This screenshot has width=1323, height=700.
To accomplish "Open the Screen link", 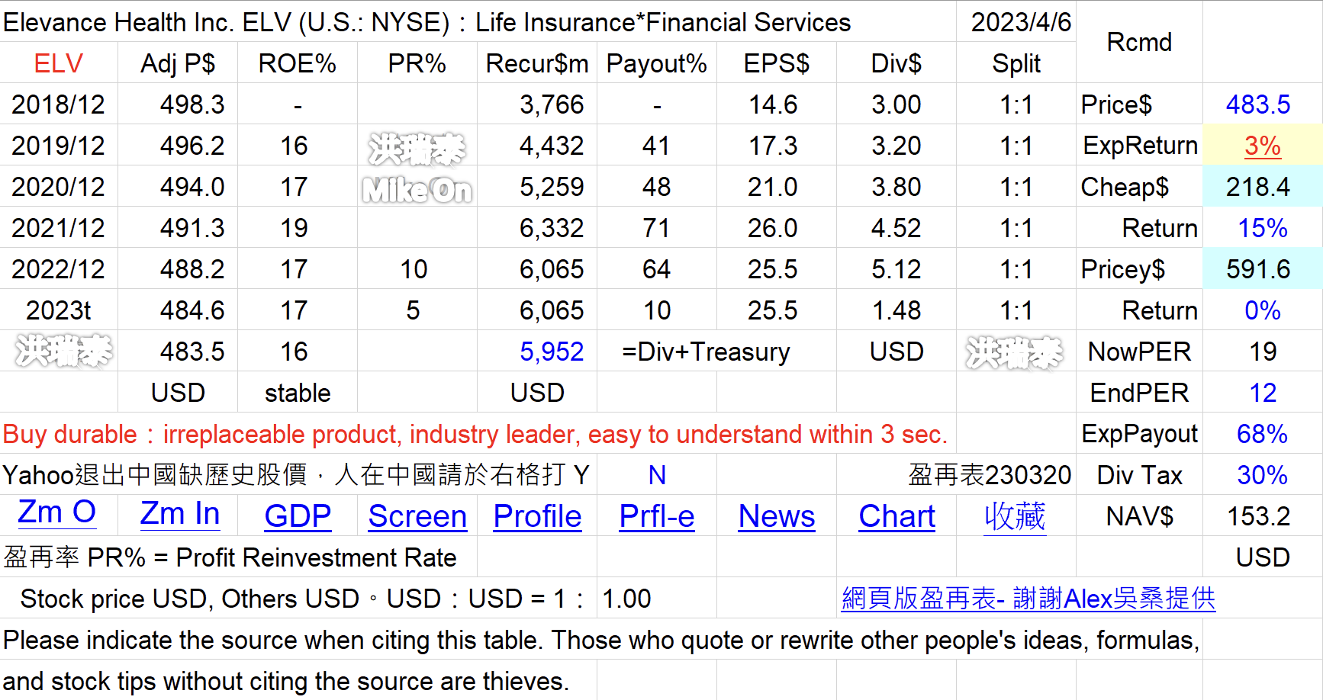I will pos(417,516).
